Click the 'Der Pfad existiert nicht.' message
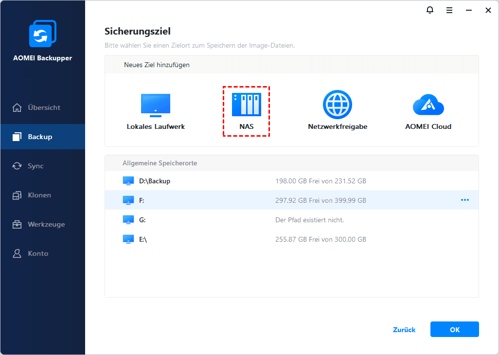Screen dimensions: 499x355 pyautogui.click(x=310, y=220)
